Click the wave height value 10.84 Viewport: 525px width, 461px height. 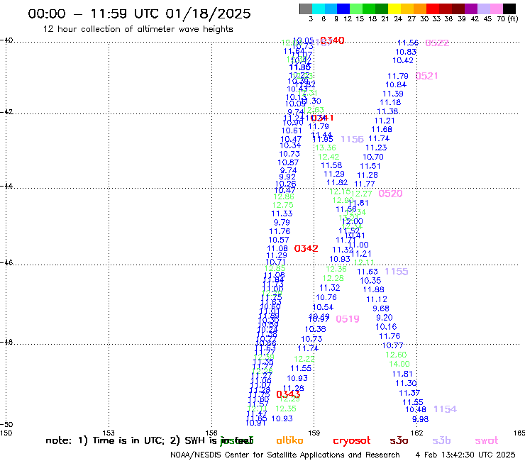click(x=396, y=84)
